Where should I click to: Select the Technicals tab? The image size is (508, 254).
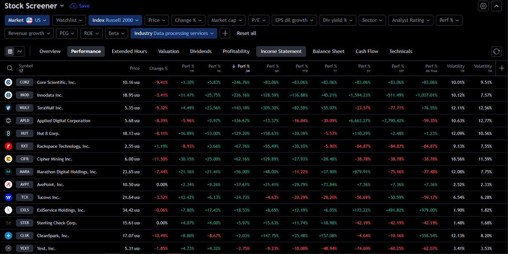400,51
